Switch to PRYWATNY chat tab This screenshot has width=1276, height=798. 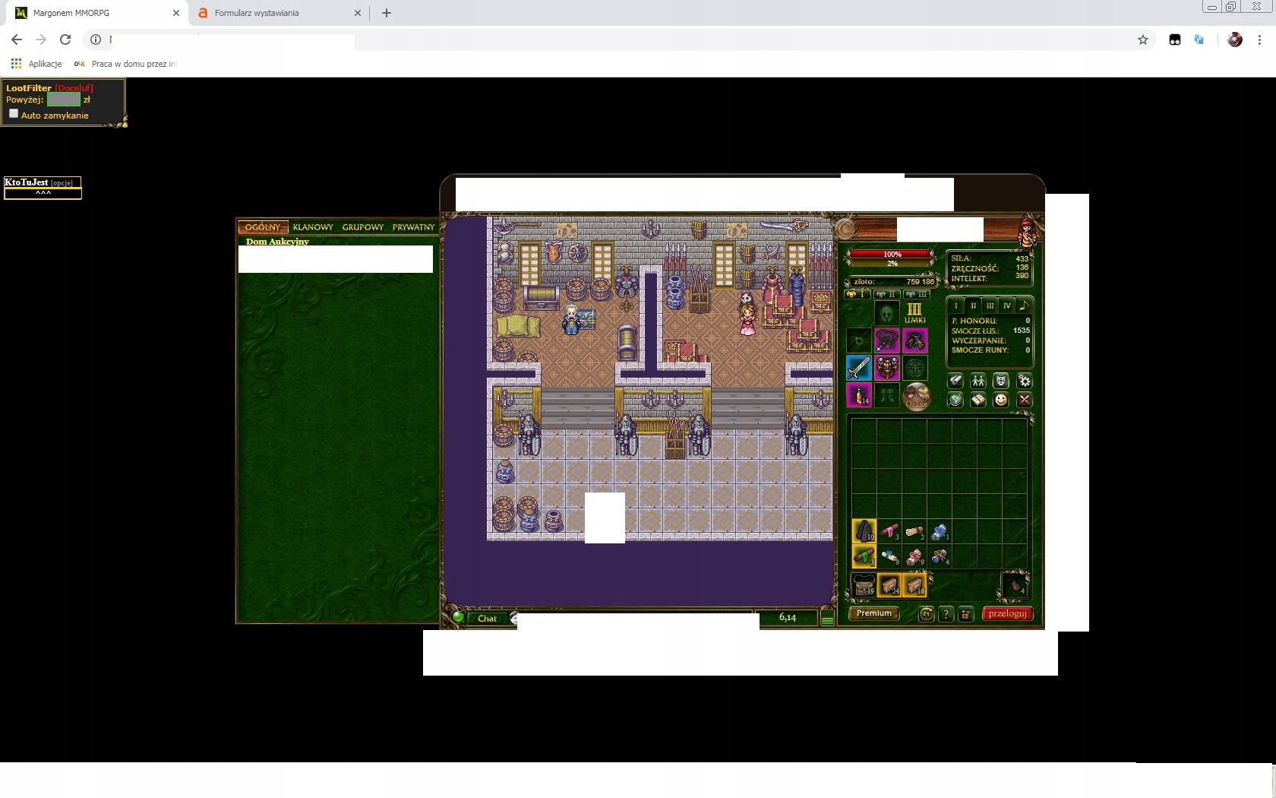[413, 227]
